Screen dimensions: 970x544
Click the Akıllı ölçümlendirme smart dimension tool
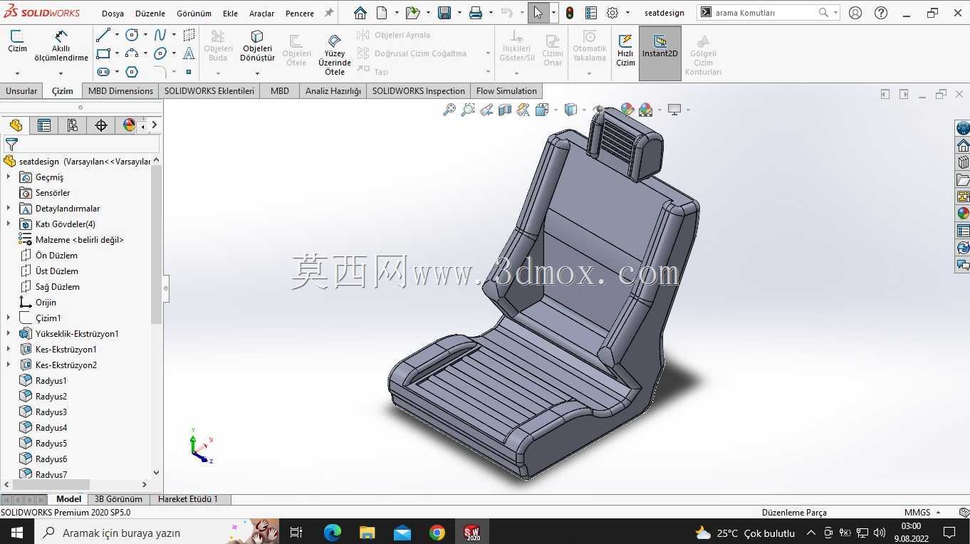[61, 46]
